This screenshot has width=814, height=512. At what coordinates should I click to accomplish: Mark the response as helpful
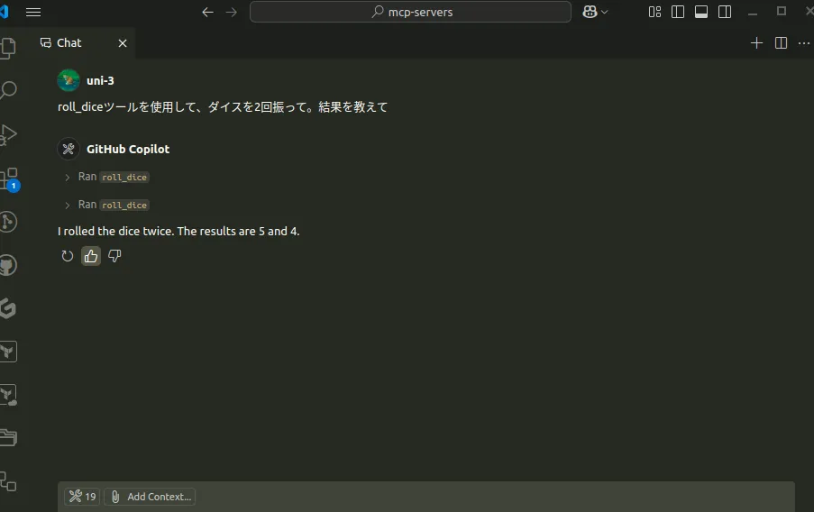pyautogui.click(x=91, y=256)
